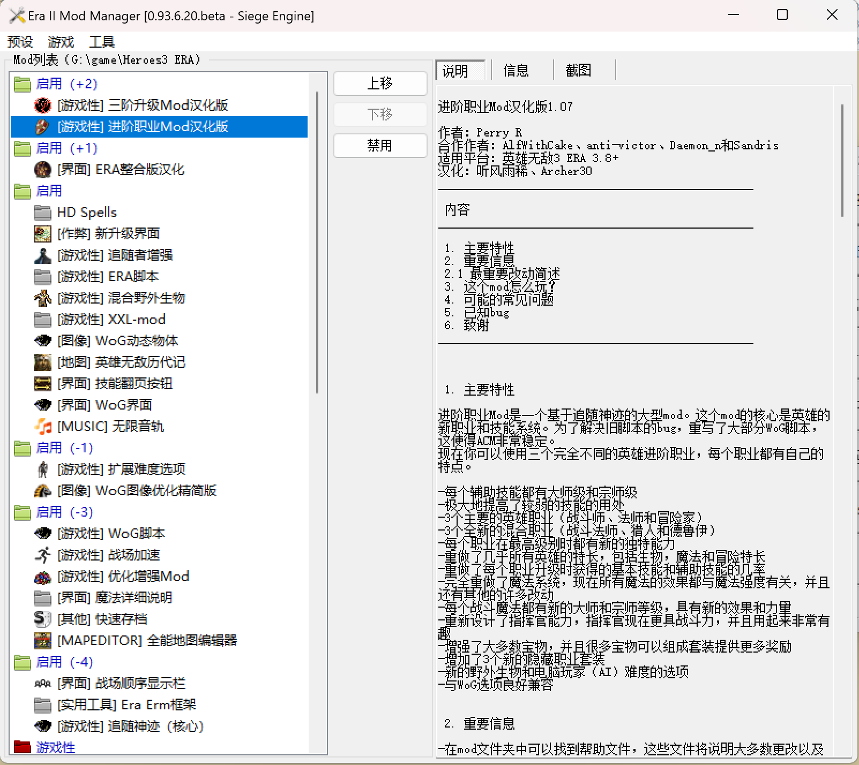Click the 扩展难度选项 knight icon
The width and height of the screenshot is (859, 765).
point(43,469)
